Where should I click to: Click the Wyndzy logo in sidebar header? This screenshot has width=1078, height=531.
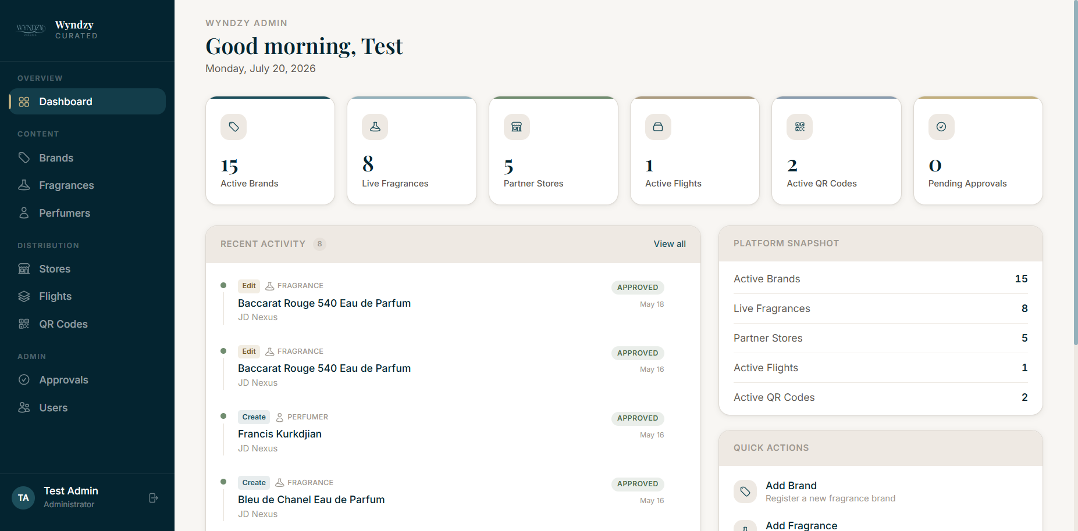point(31,29)
